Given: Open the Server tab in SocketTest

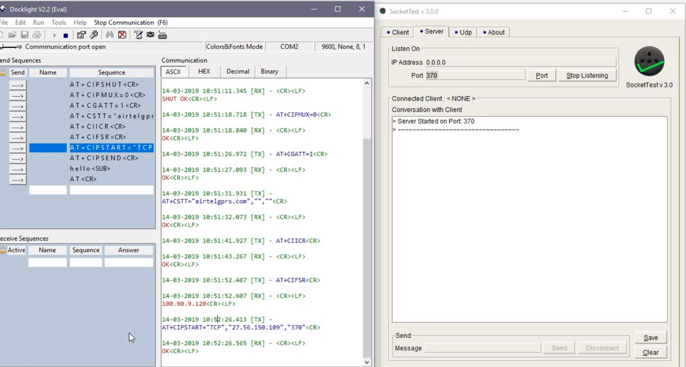Looking at the screenshot, I should pyautogui.click(x=431, y=32).
